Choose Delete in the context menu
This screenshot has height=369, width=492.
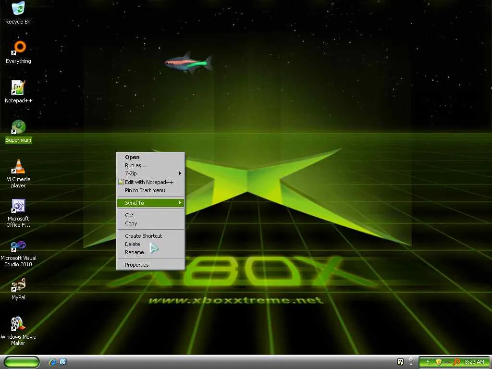tap(150, 244)
